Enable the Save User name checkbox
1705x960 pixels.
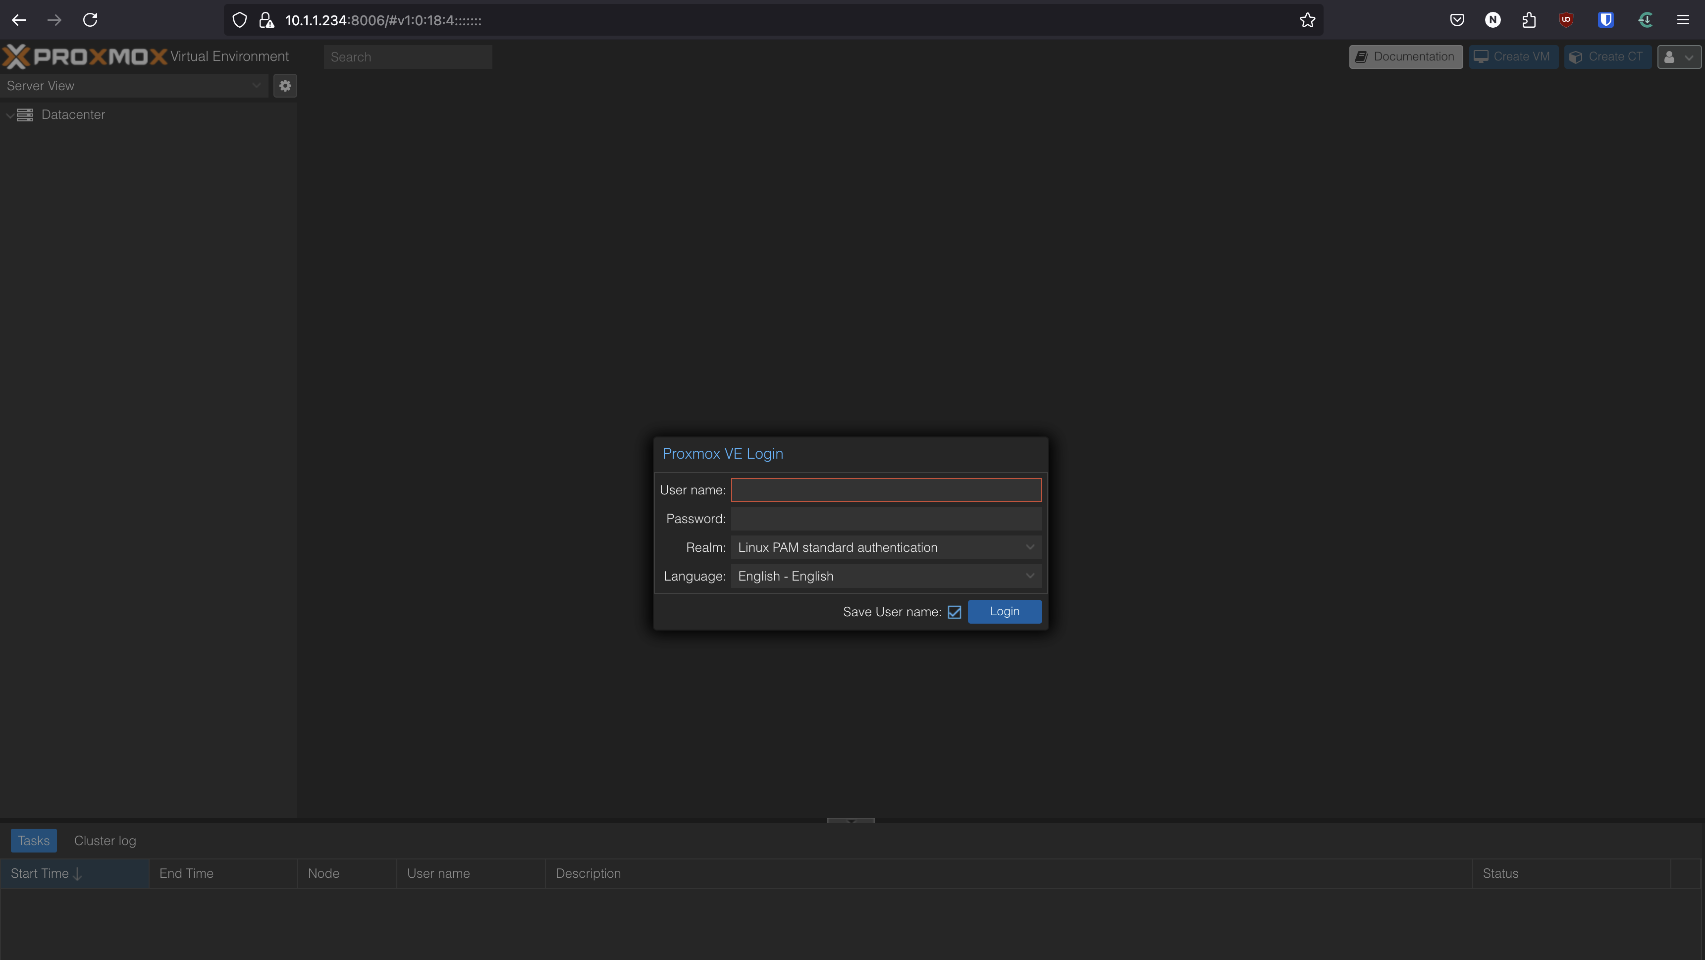[x=955, y=612]
